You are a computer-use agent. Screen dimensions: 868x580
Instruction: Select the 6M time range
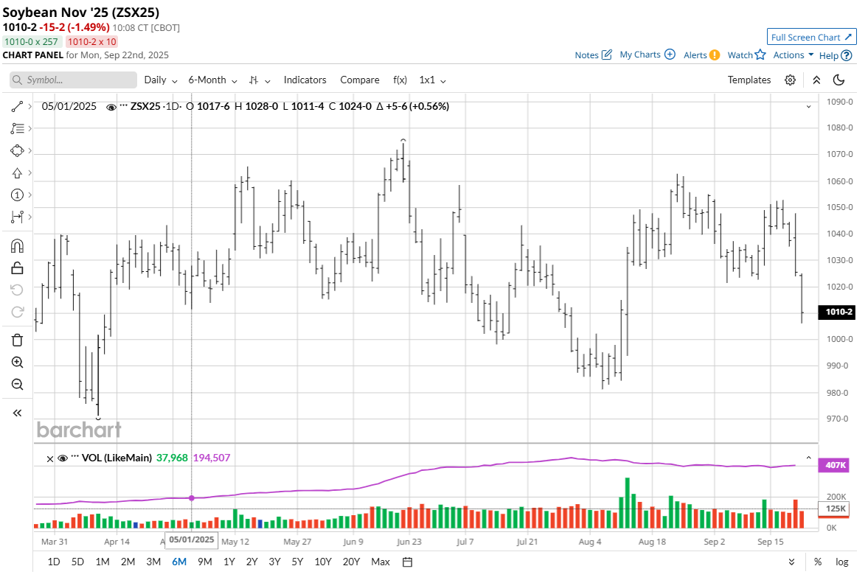point(178,562)
